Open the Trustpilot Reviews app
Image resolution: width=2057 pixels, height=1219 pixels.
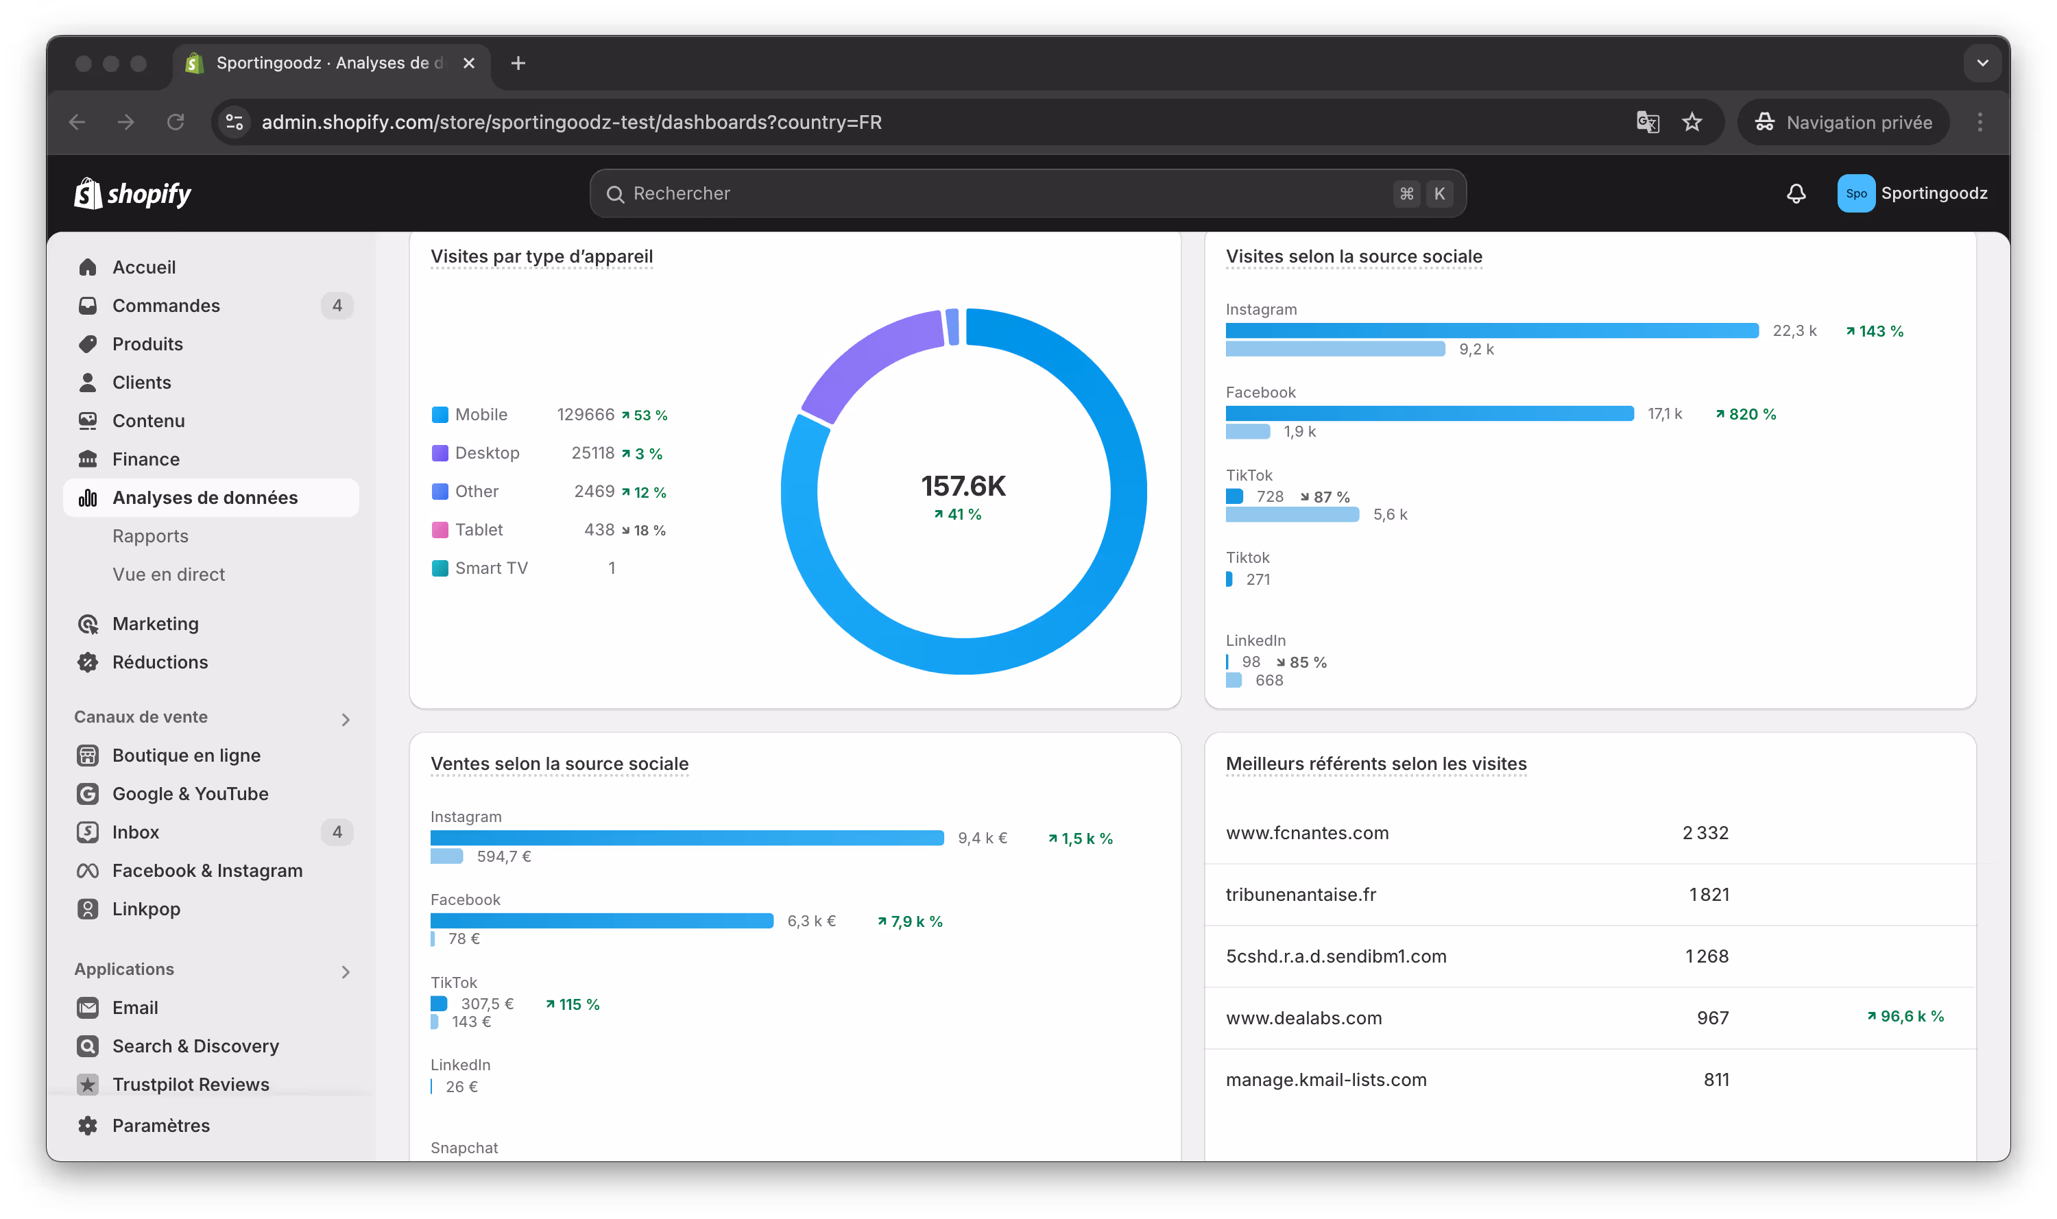tap(190, 1083)
